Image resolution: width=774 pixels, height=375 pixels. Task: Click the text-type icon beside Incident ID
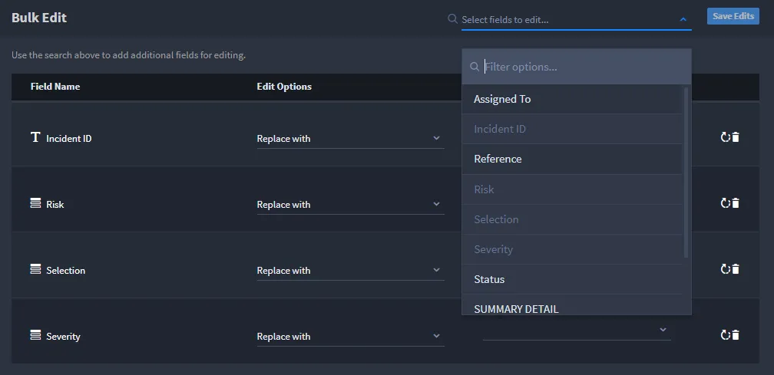[35, 137]
